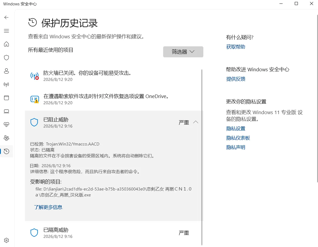Open the hamburger navigation menu
Viewport: 318px width, 247px height.
(x=6, y=31)
